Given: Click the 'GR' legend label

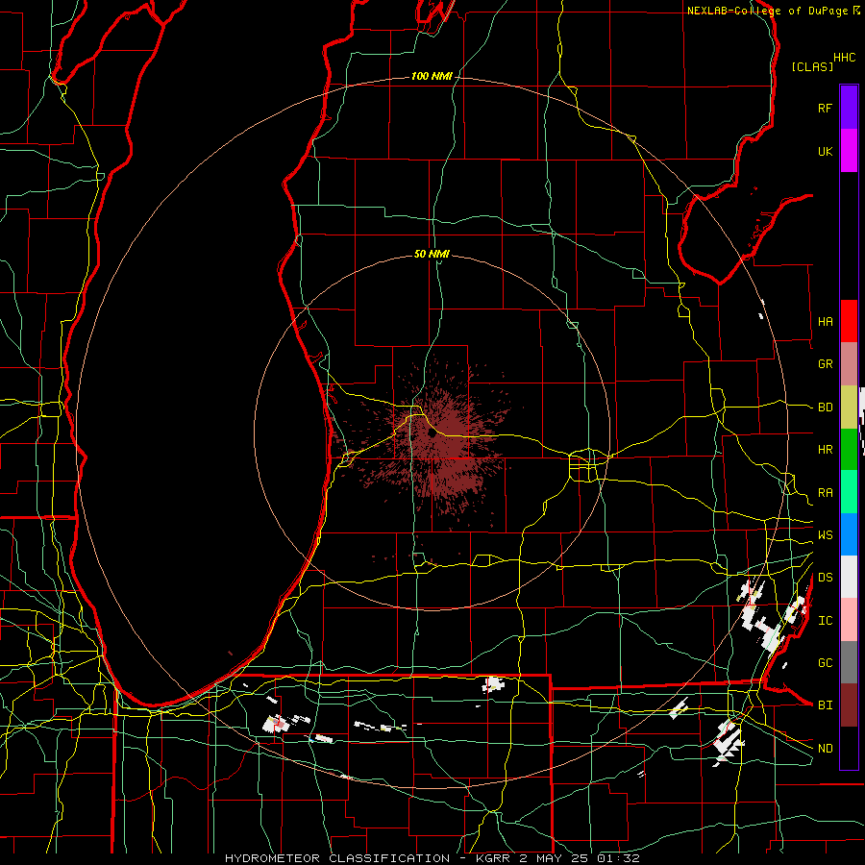Looking at the screenshot, I should (825, 364).
